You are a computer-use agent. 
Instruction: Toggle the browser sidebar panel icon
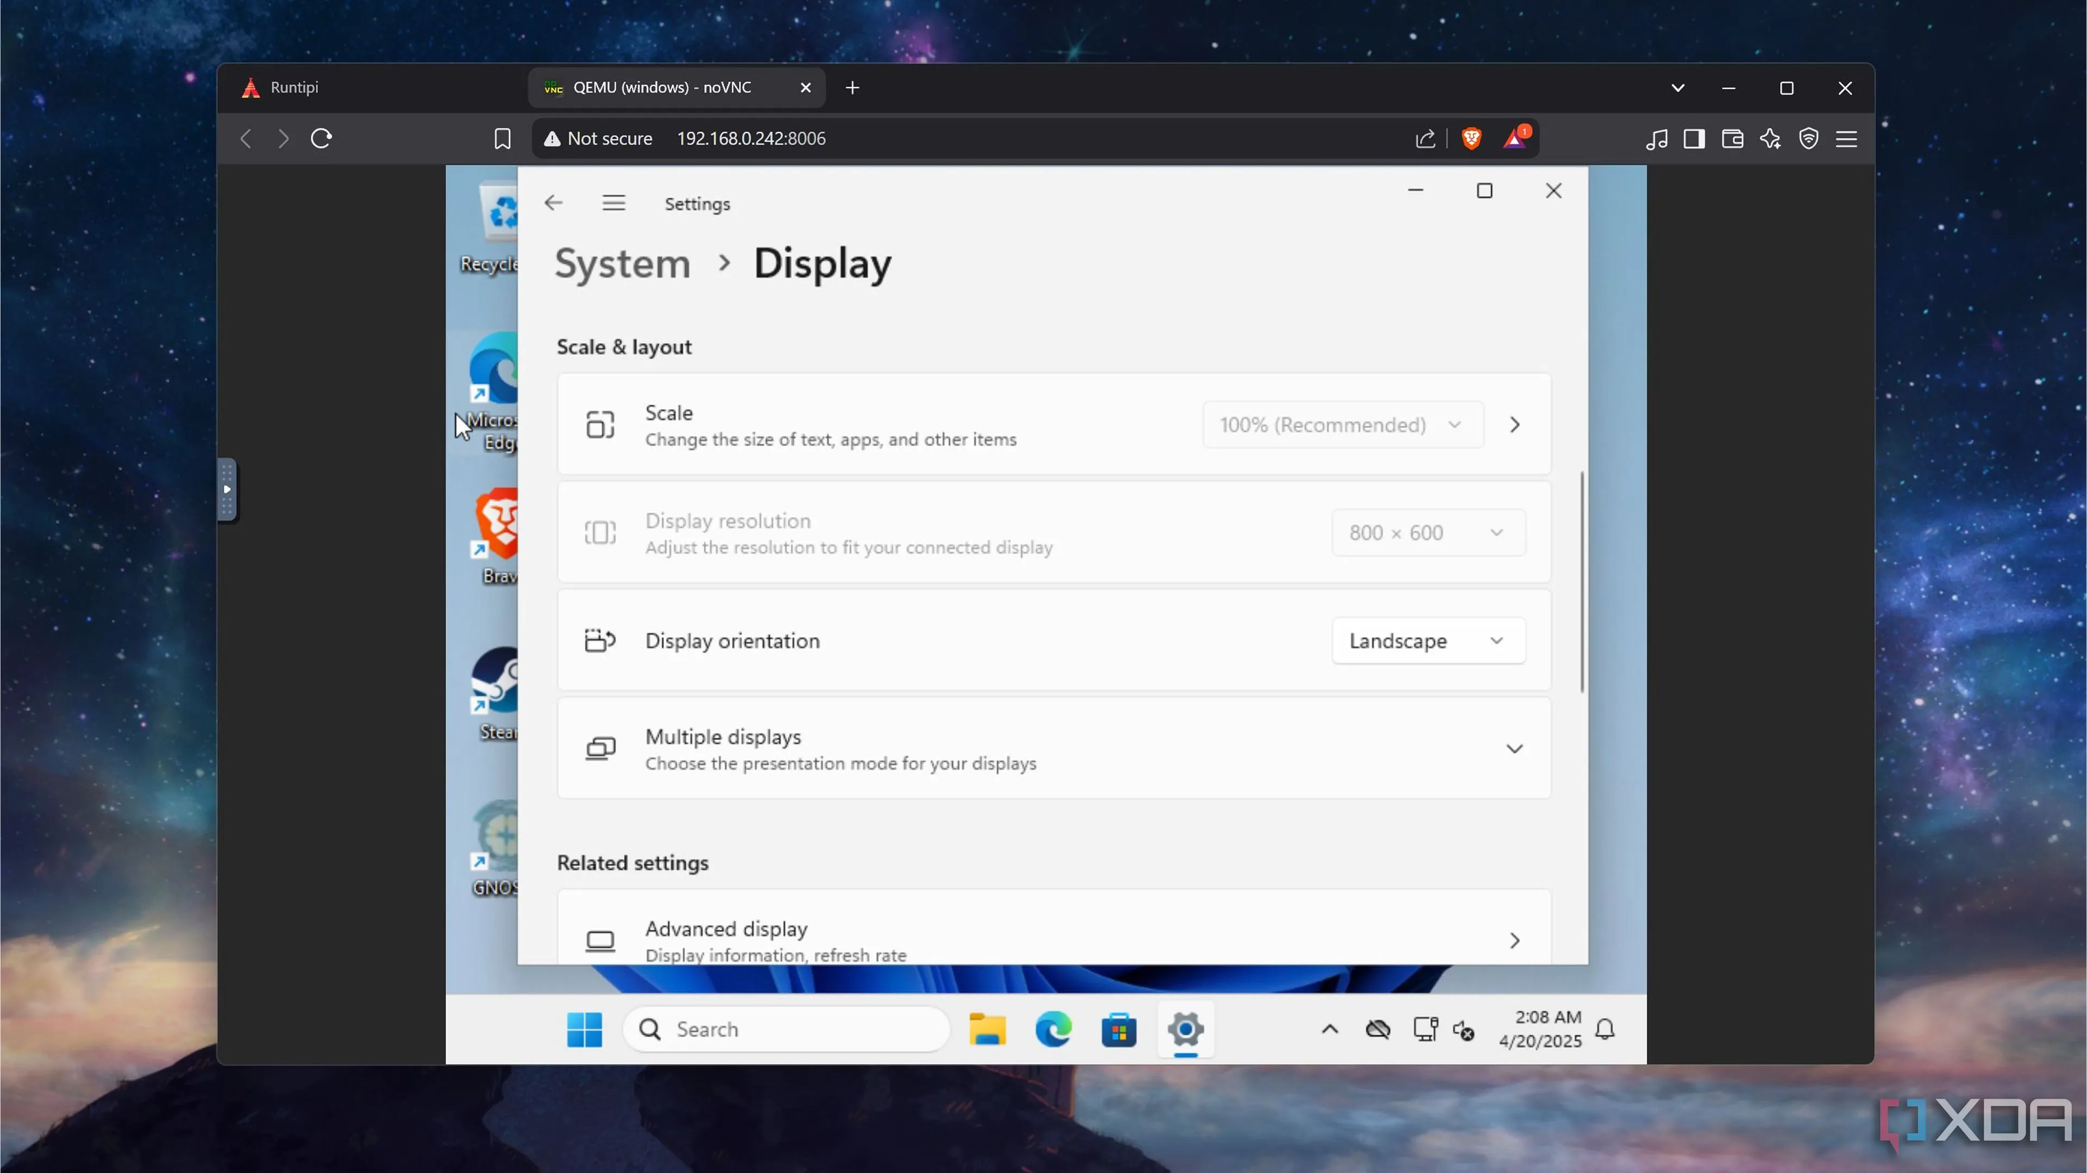[1694, 138]
